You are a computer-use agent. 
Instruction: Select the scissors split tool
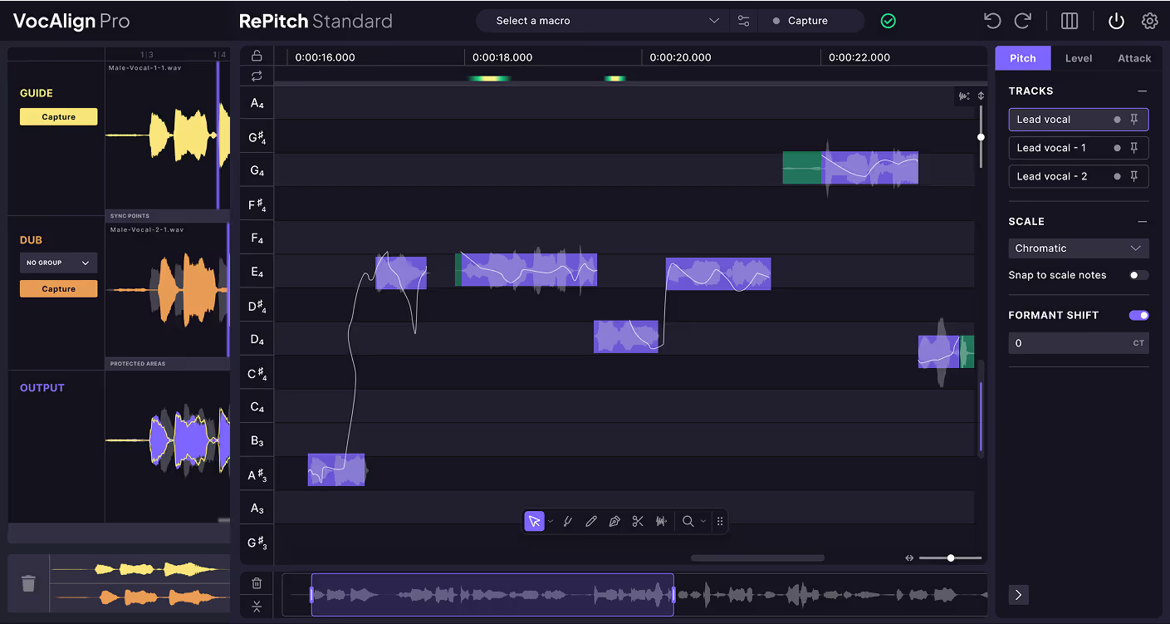click(638, 522)
